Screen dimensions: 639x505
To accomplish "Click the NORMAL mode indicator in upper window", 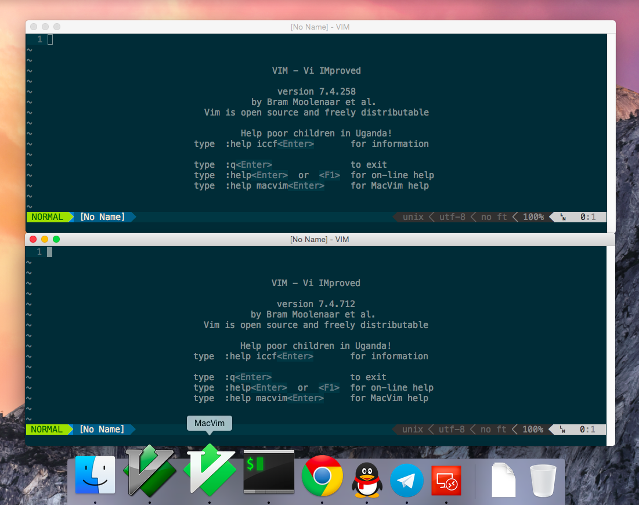I will pos(47,217).
